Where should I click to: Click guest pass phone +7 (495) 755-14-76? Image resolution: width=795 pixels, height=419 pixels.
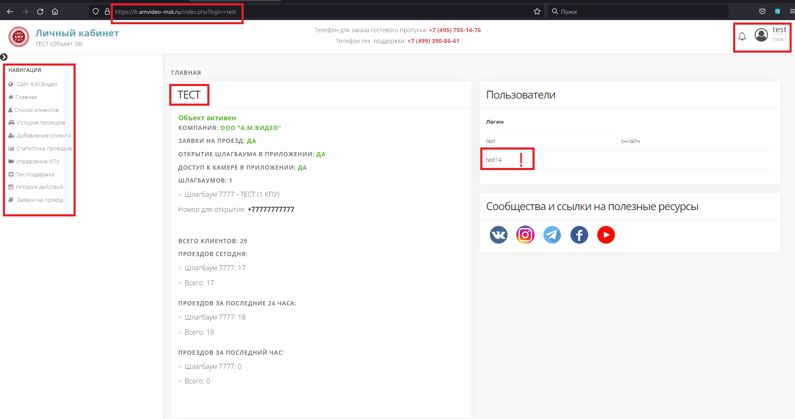click(455, 30)
